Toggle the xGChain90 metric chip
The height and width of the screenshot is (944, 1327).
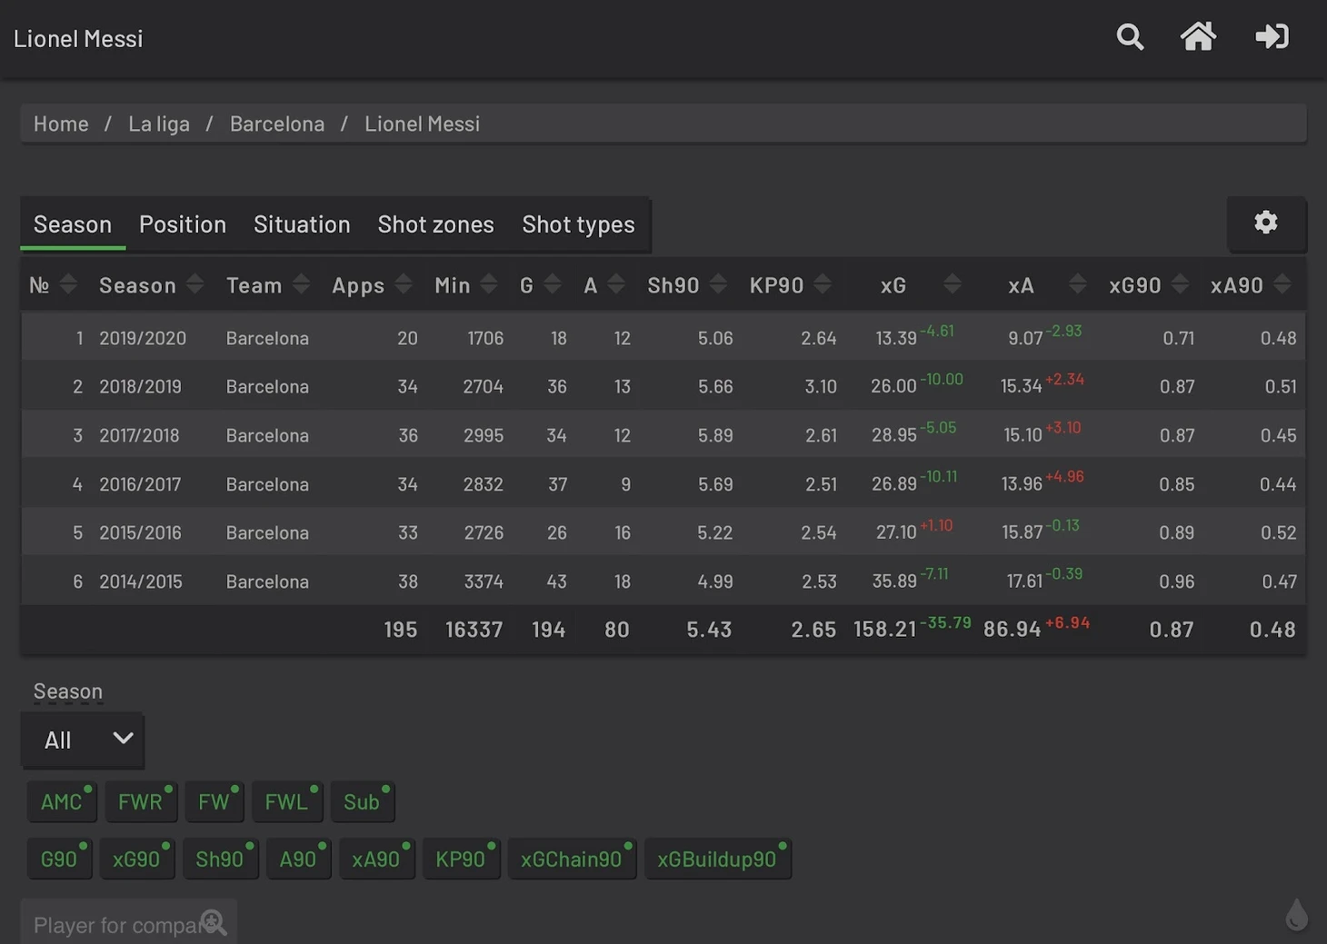[572, 859]
